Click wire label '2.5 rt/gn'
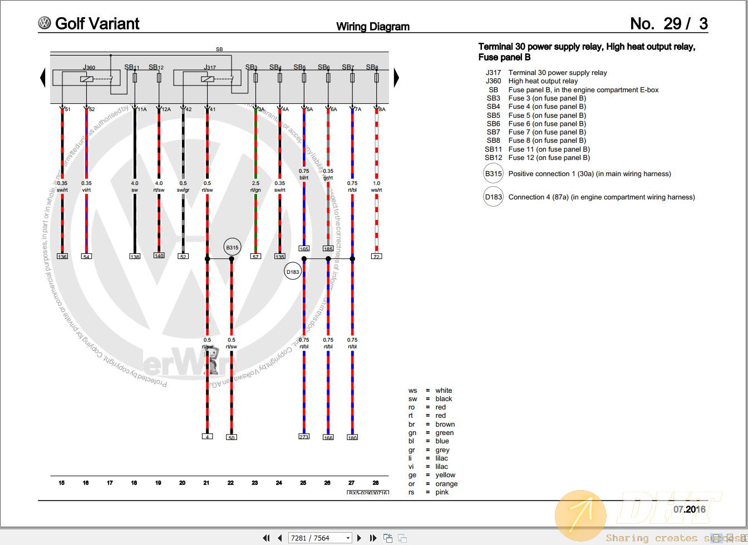The image size is (748, 545). pyautogui.click(x=255, y=187)
